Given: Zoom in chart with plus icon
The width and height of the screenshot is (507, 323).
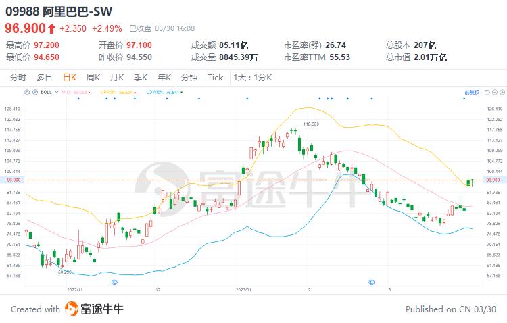Looking at the screenshot, I should (502, 93).
